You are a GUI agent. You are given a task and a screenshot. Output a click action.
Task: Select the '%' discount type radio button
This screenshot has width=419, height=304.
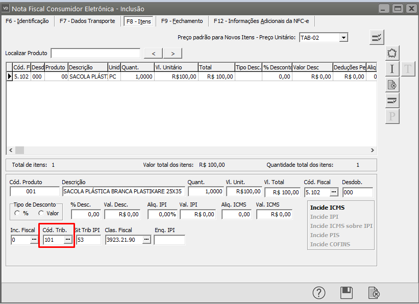[x=17, y=213]
